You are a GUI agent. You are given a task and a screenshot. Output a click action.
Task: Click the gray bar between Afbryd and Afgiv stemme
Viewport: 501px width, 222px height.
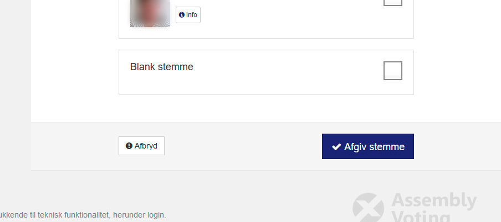pyautogui.click(x=243, y=146)
